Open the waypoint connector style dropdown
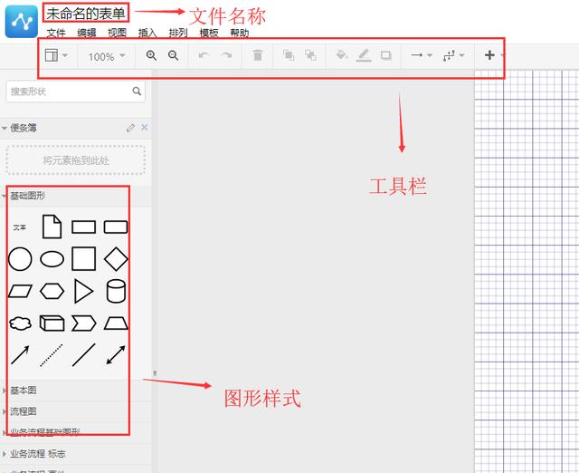This screenshot has width=579, height=473. (x=453, y=55)
